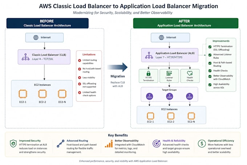Click the 'Migration' label under the arrow

(x=118, y=76)
